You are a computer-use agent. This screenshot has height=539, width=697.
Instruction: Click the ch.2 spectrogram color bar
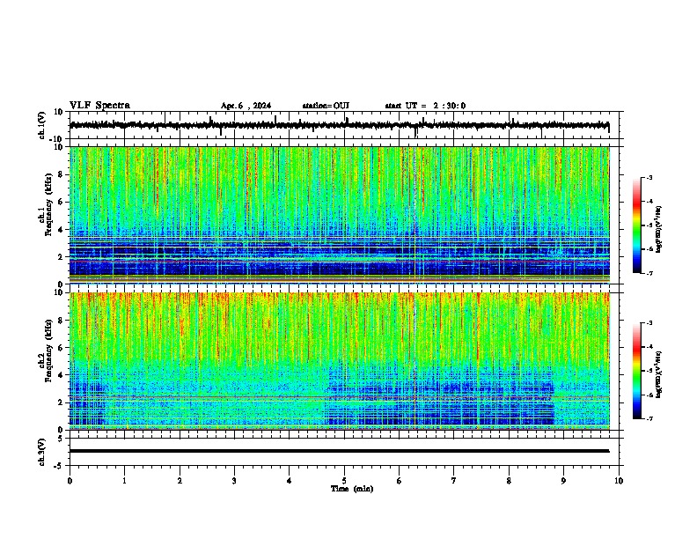coord(637,371)
